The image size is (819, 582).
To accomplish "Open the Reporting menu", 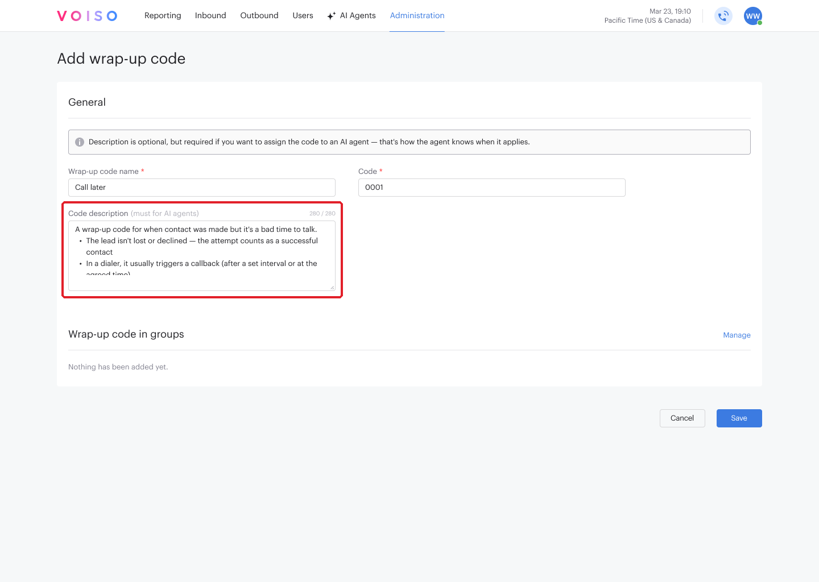I will pyautogui.click(x=163, y=15).
